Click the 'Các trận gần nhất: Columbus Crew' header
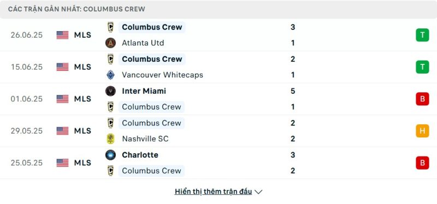Screen dimensions: 437x204 [76, 9]
